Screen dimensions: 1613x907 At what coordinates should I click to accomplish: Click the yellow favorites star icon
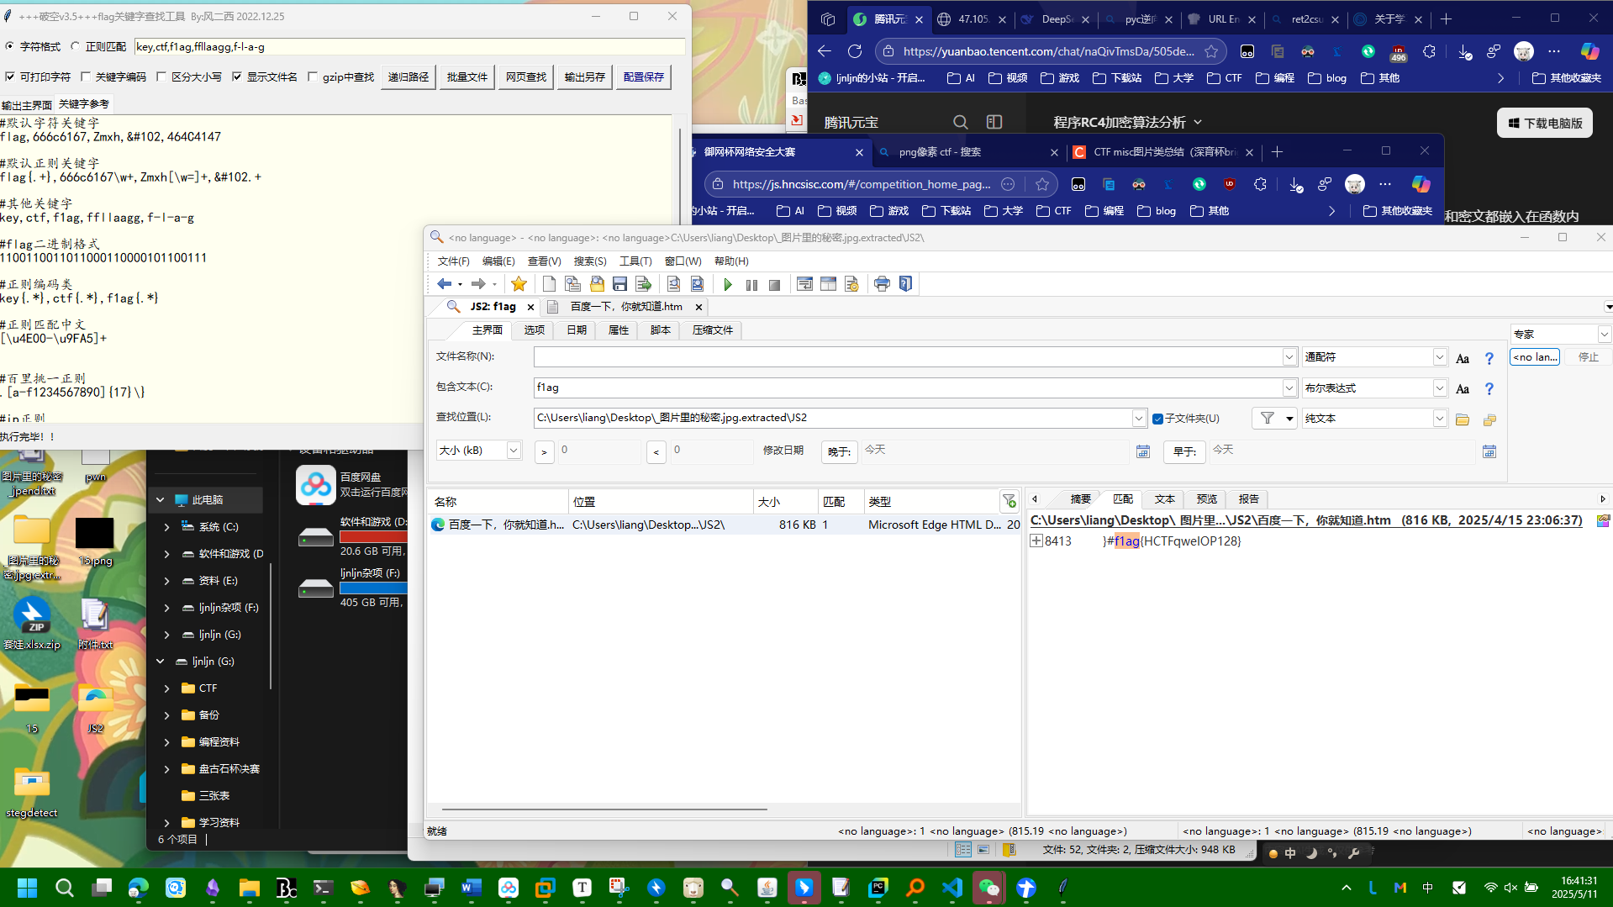pyautogui.click(x=519, y=284)
